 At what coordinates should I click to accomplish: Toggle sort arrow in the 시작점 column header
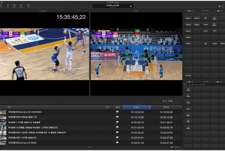coord(150,107)
